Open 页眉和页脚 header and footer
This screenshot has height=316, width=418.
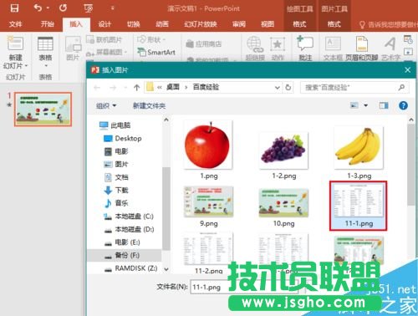[362, 48]
